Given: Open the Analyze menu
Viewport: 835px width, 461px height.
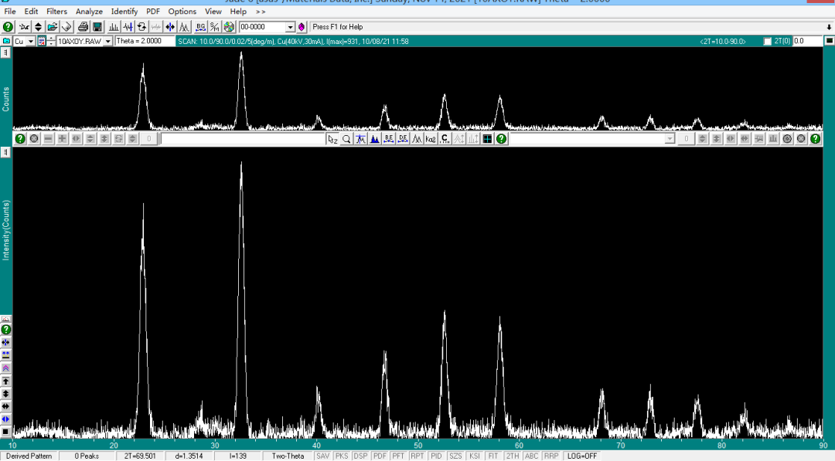Looking at the screenshot, I should point(89,12).
